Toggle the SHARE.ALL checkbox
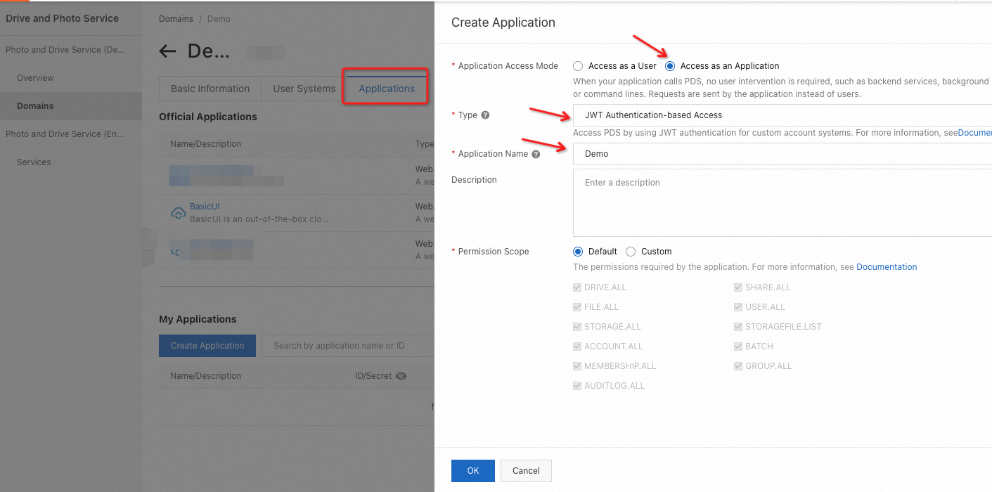The width and height of the screenshot is (992, 492). [x=739, y=287]
